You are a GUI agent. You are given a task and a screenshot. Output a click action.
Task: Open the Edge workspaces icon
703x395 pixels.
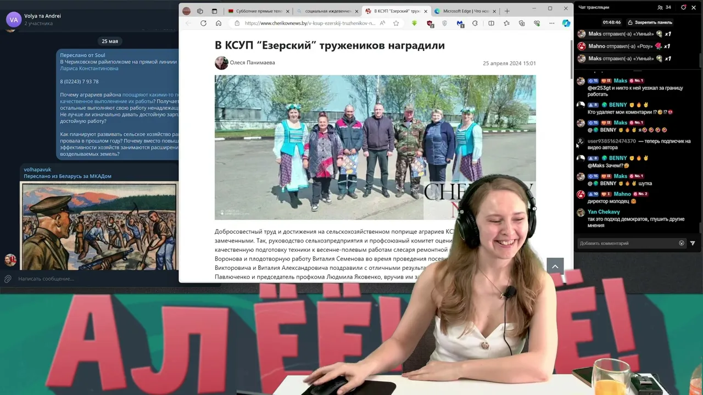[x=200, y=11]
